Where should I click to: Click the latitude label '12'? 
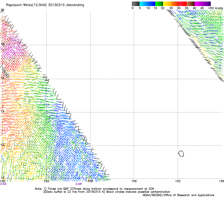click(2, 145)
